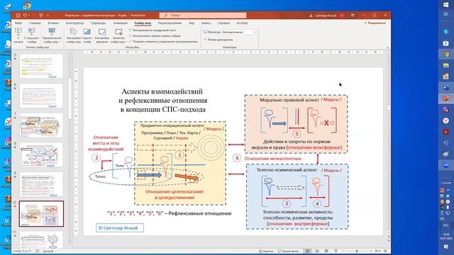Click Notes button in status bar
The width and height of the screenshot is (454, 255).
[266, 251]
